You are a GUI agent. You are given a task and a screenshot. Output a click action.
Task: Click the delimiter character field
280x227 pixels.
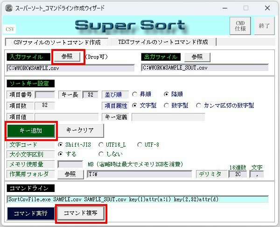click(257, 174)
